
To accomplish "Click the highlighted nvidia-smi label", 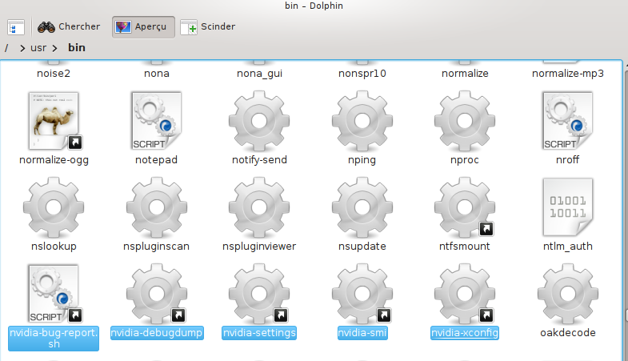I will point(362,333).
